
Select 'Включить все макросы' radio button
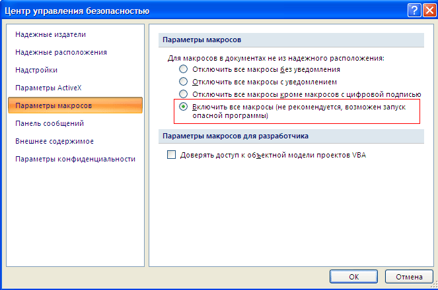tap(183, 107)
